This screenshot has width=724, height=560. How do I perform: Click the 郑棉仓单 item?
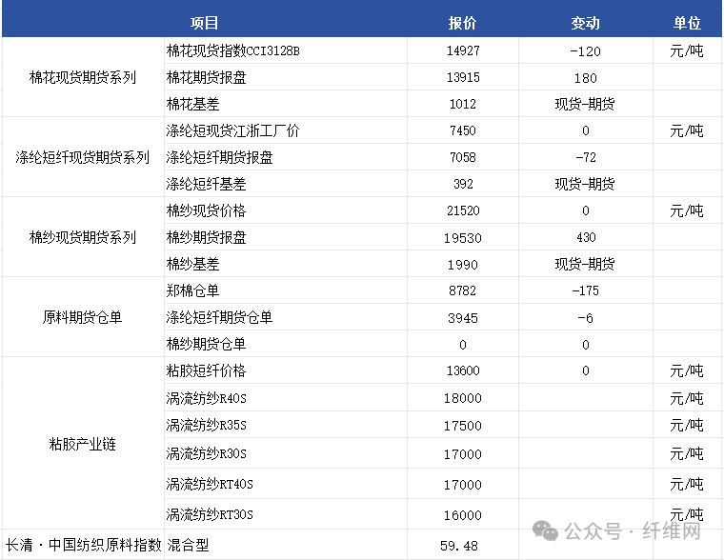pyautogui.click(x=192, y=290)
